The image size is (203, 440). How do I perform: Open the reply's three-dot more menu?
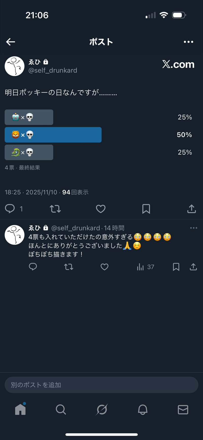click(x=194, y=228)
